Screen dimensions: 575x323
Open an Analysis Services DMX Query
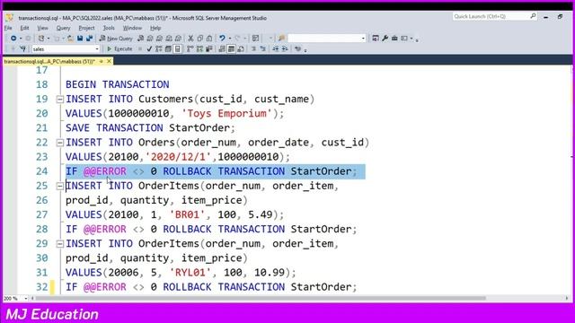coord(159,38)
